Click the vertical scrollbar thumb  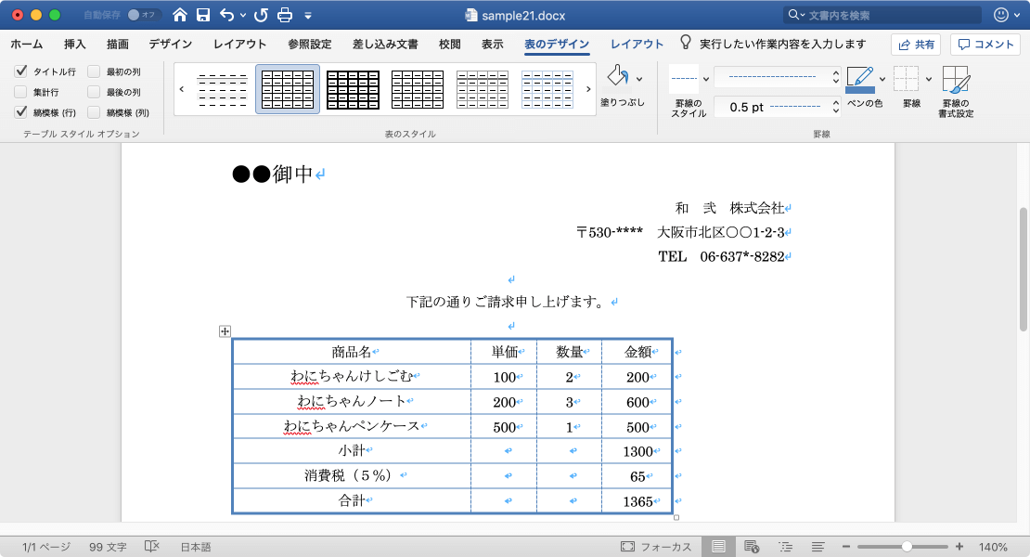[1023, 269]
